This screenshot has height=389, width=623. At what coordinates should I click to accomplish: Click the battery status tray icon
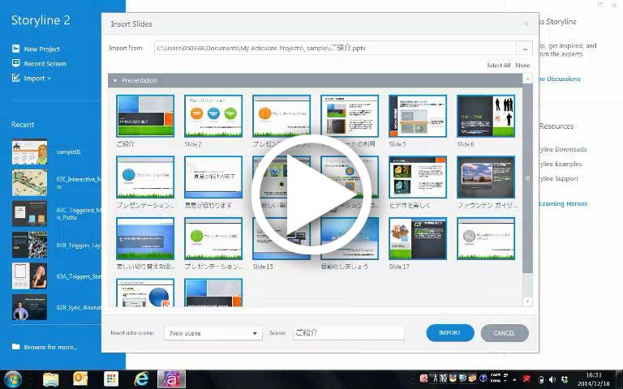click(x=541, y=380)
